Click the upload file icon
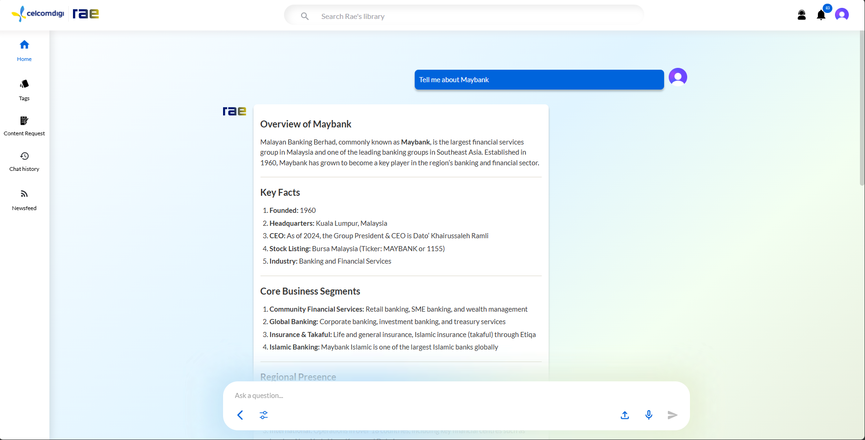This screenshot has height=440, width=865. click(x=625, y=415)
